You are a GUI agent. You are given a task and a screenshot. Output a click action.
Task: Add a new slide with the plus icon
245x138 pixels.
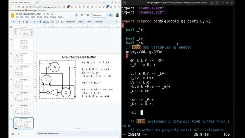[x=13, y=22]
